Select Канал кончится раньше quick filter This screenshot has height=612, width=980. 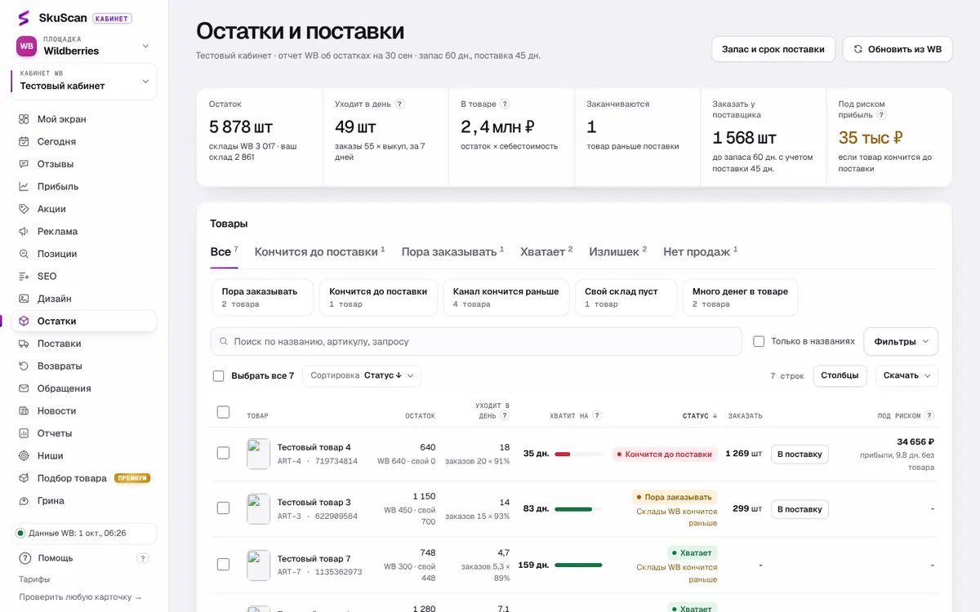[x=506, y=297]
